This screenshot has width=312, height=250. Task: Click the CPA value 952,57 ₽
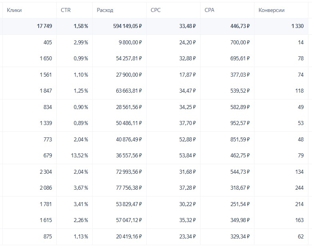click(237, 123)
